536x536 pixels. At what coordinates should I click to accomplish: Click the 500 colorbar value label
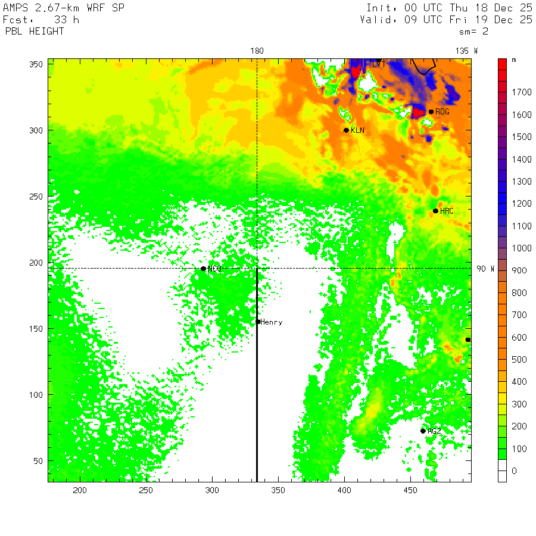click(519, 360)
